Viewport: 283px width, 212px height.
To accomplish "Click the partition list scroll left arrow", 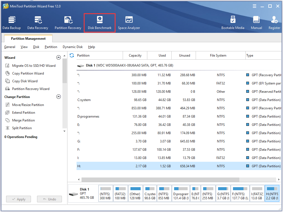I will click(x=79, y=179).
